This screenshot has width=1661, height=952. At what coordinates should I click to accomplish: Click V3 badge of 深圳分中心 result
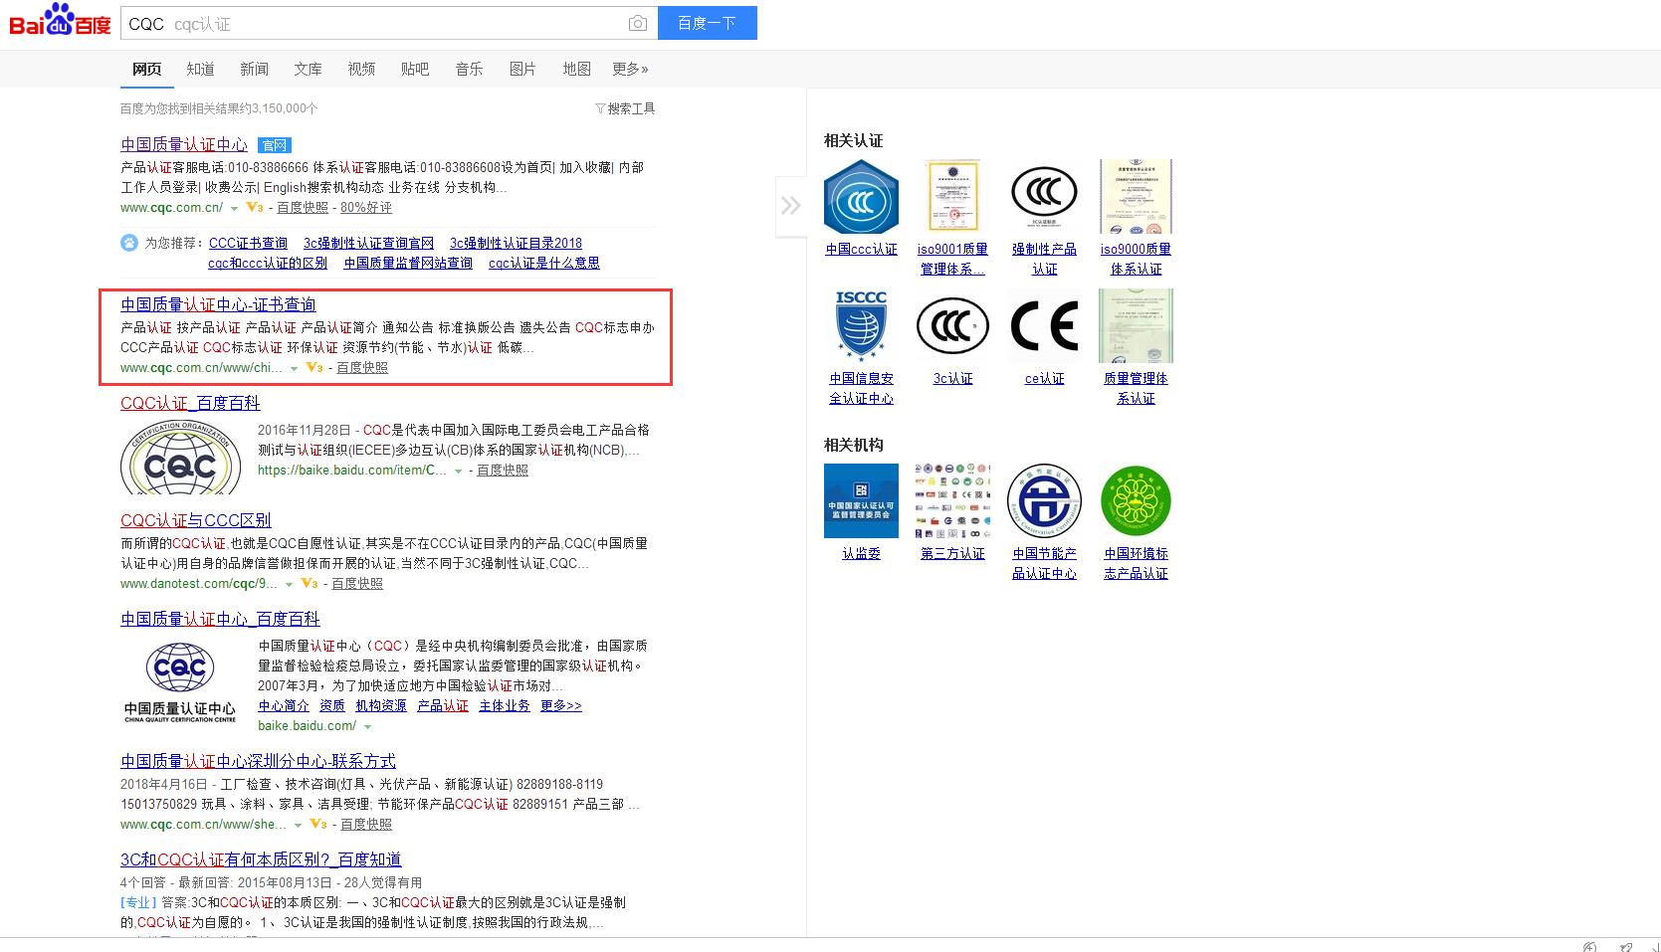click(x=318, y=824)
